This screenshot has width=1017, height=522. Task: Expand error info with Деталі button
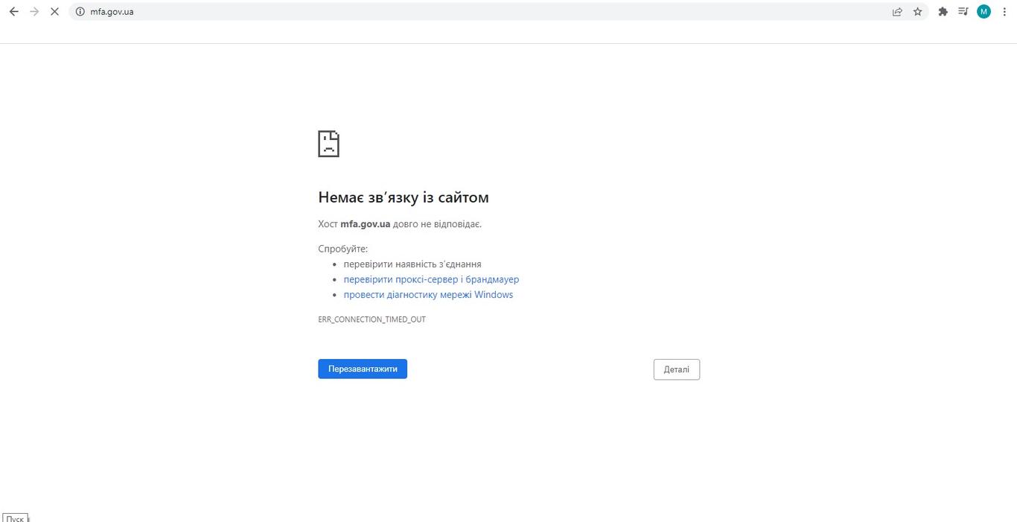tap(676, 369)
